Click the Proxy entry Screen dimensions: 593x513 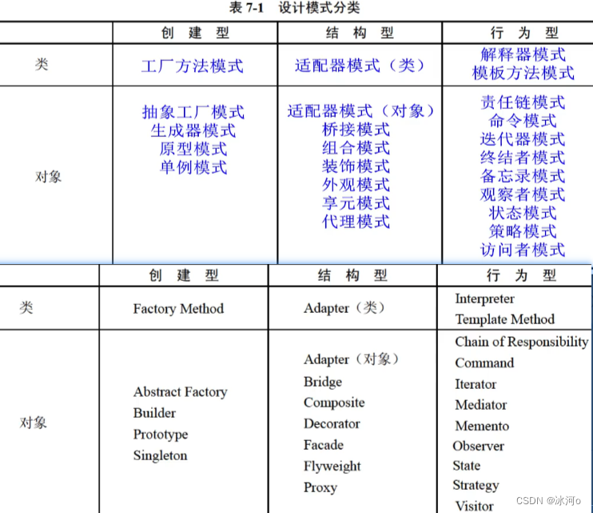click(x=320, y=487)
